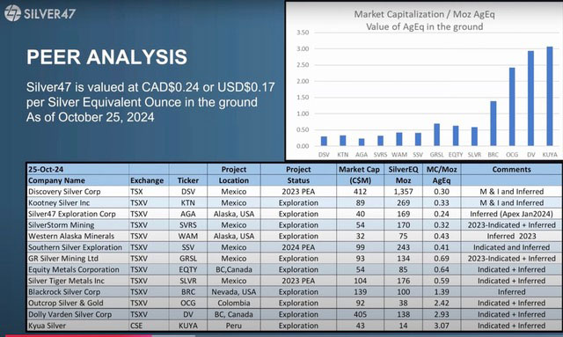This screenshot has height=337, width=563.
Task: Click the Comments column header
Action: (x=511, y=169)
